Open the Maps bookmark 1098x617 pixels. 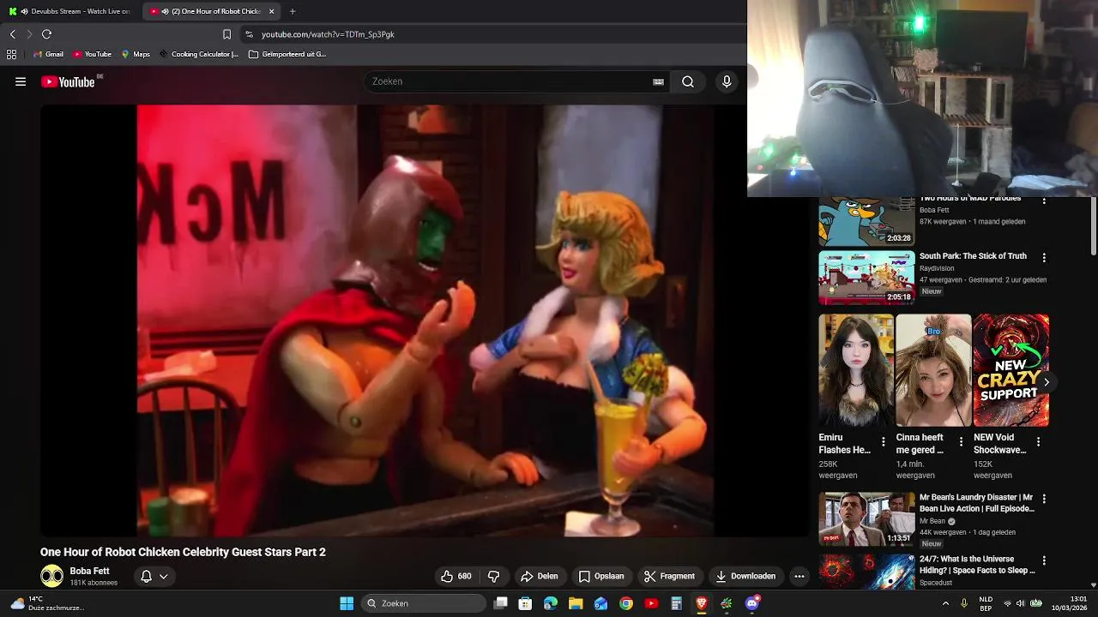(136, 54)
